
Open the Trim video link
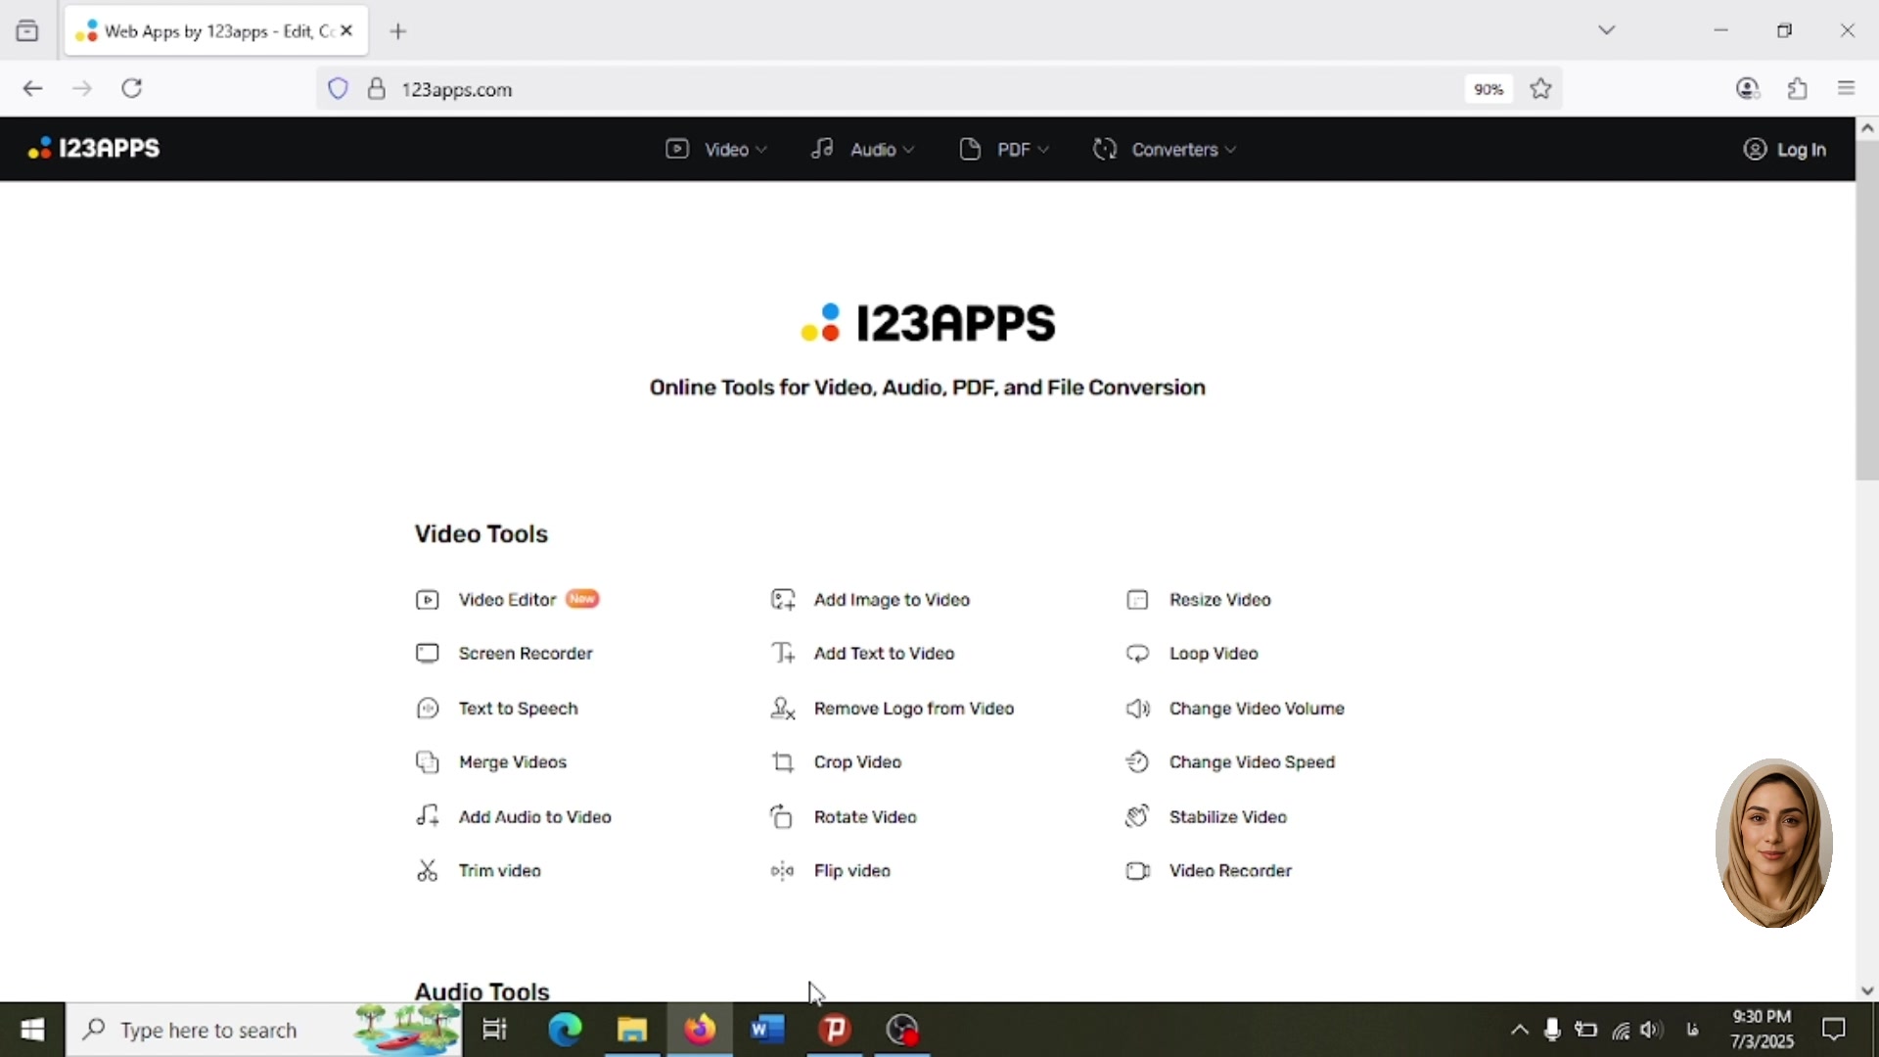pos(499,871)
